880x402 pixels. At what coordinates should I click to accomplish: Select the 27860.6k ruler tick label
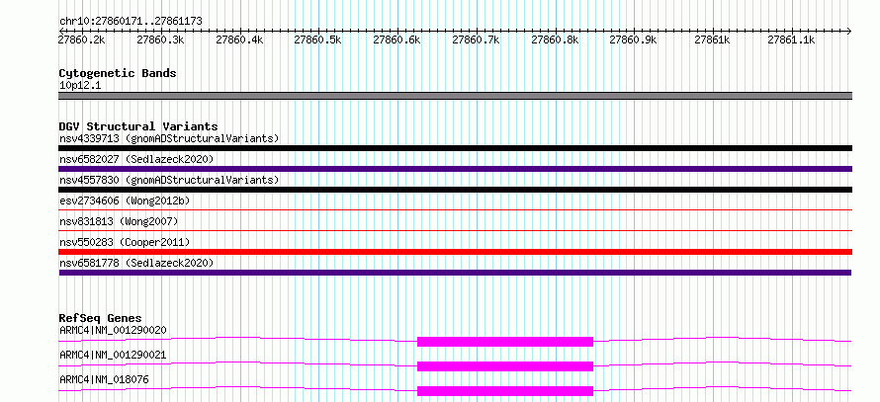point(396,40)
